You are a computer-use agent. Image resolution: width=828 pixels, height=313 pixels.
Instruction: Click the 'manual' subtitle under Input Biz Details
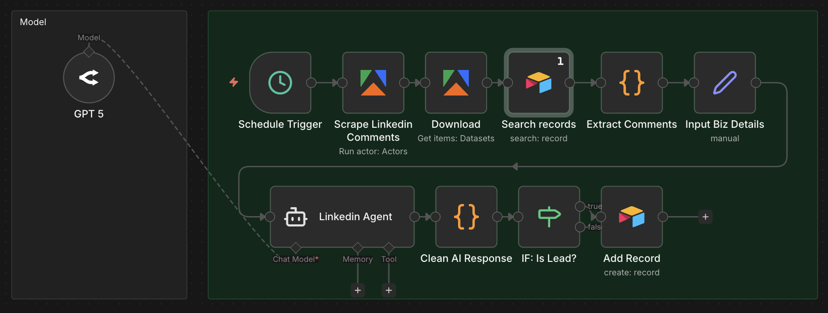[x=725, y=139]
